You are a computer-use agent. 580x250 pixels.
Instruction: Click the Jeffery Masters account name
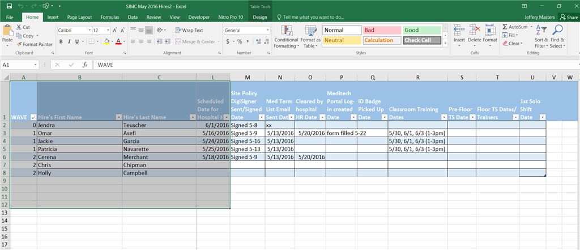click(539, 17)
